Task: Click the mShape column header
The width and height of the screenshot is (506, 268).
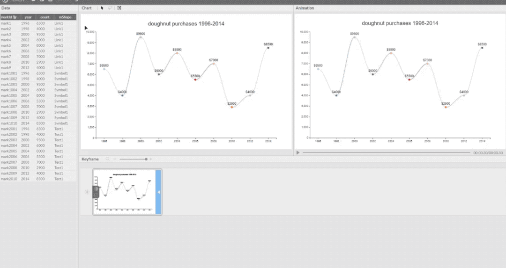Action: click(64, 17)
